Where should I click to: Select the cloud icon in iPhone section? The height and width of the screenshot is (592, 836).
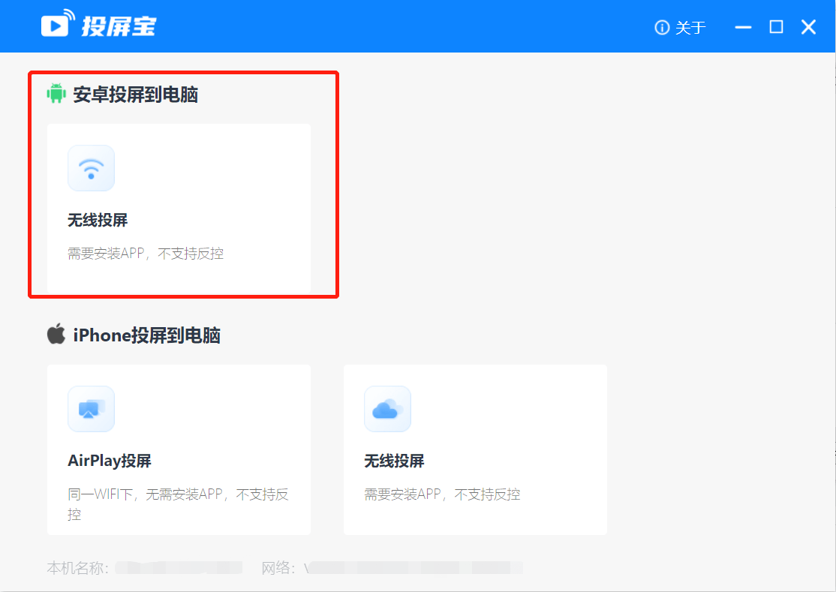387,409
